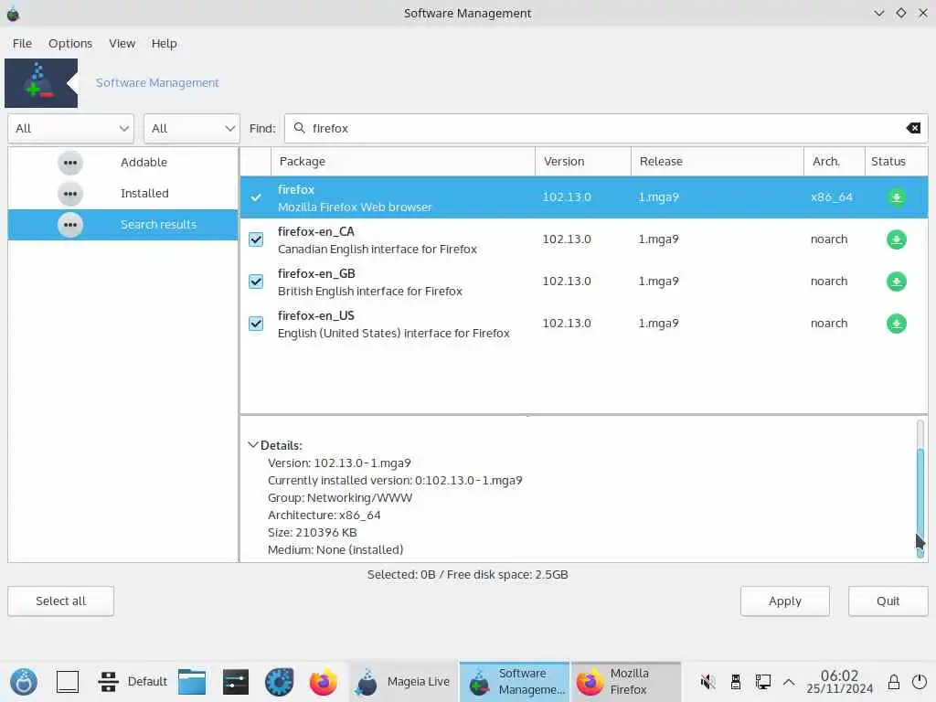Viewport: 936px width, 702px height.
Task: Click the ellipsis icon next to Search results
Action: (x=69, y=225)
